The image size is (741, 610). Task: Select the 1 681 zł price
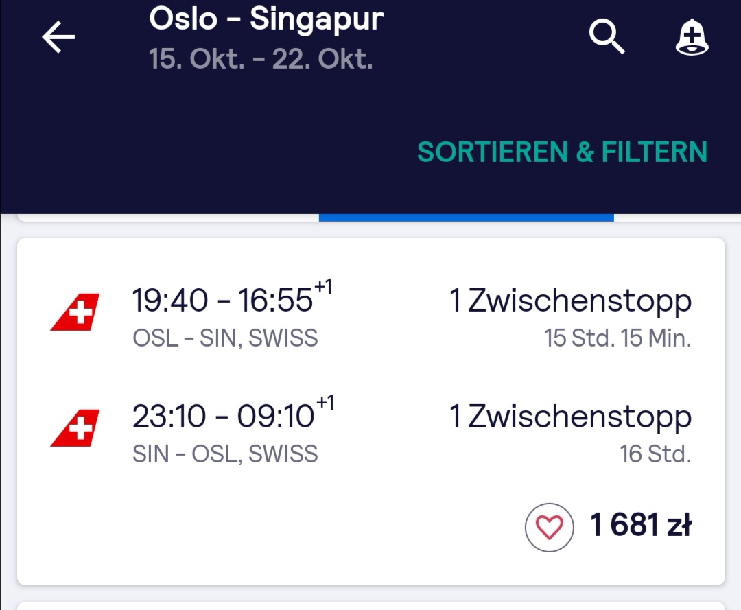(641, 525)
